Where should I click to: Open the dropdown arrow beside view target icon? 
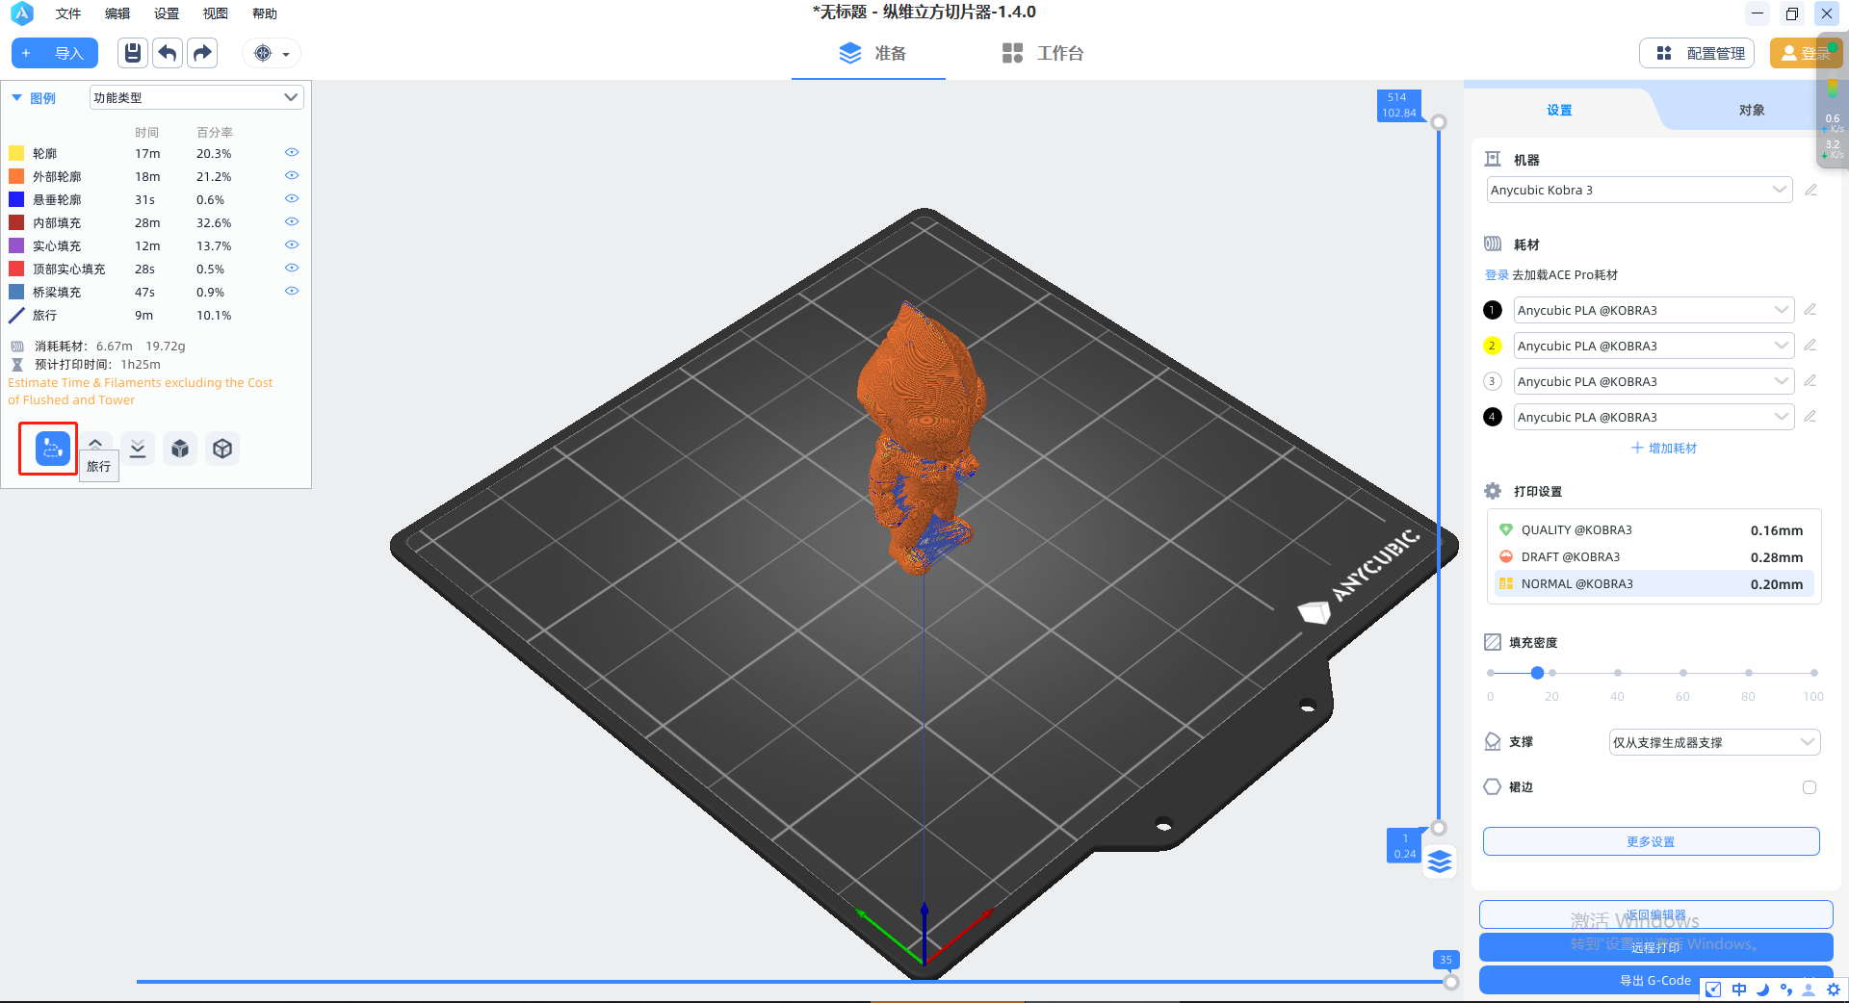(286, 55)
